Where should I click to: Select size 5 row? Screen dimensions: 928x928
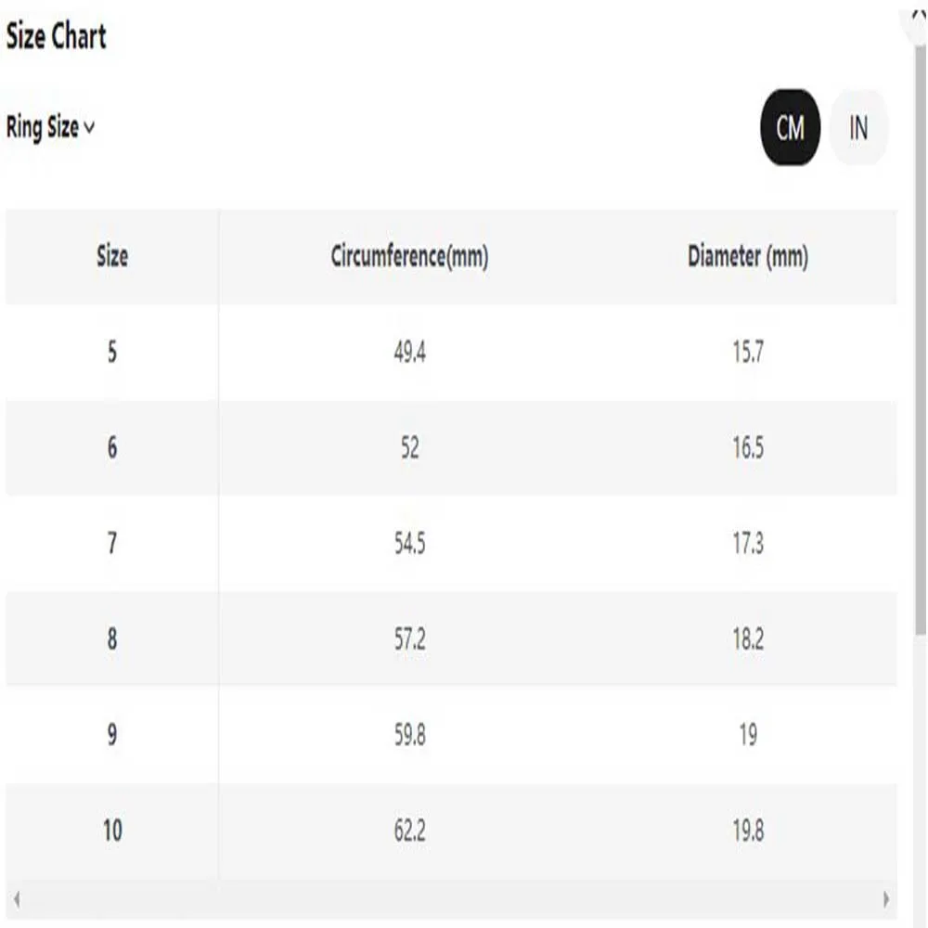pyautogui.click(x=452, y=352)
